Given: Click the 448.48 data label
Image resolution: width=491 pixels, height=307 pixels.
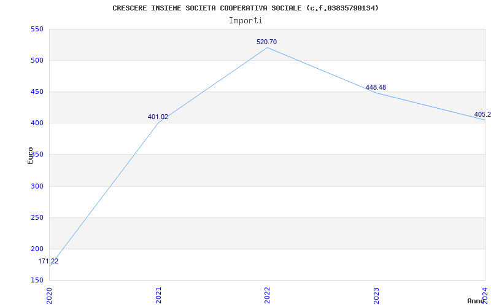Looking at the screenshot, I should (376, 87).
